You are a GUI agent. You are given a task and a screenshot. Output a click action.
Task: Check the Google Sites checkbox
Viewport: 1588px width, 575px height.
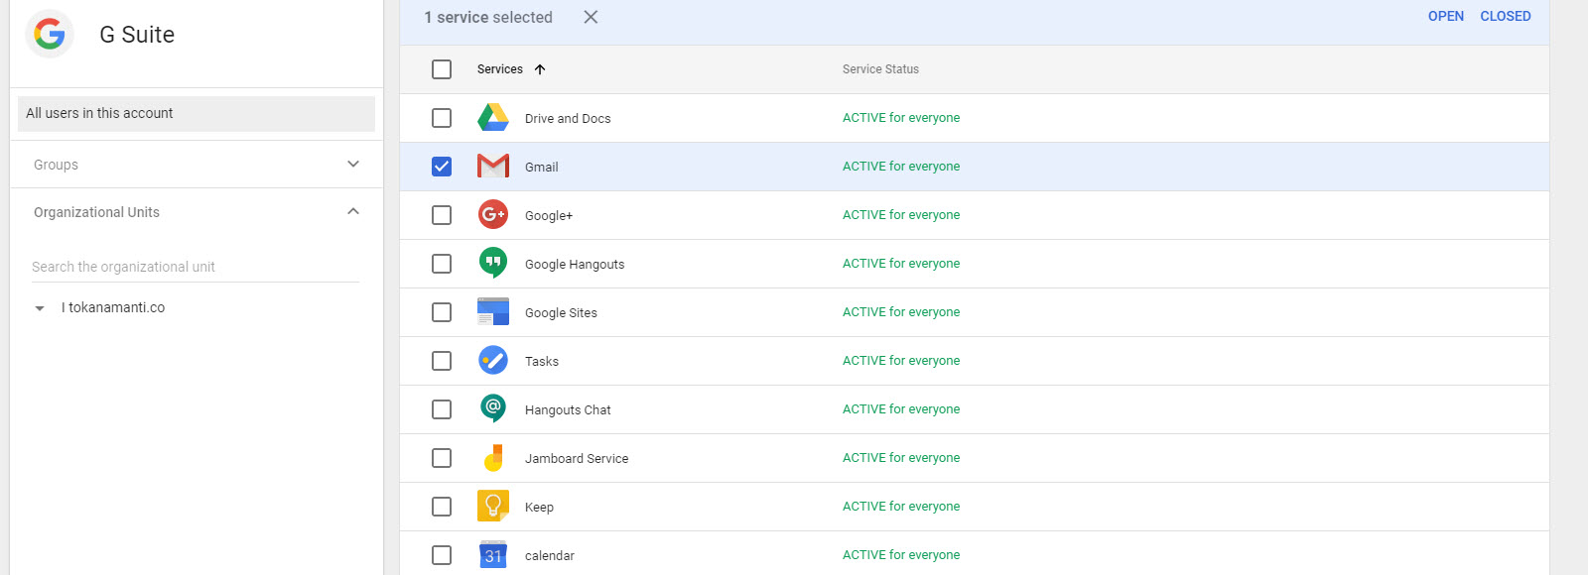pos(442,312)
